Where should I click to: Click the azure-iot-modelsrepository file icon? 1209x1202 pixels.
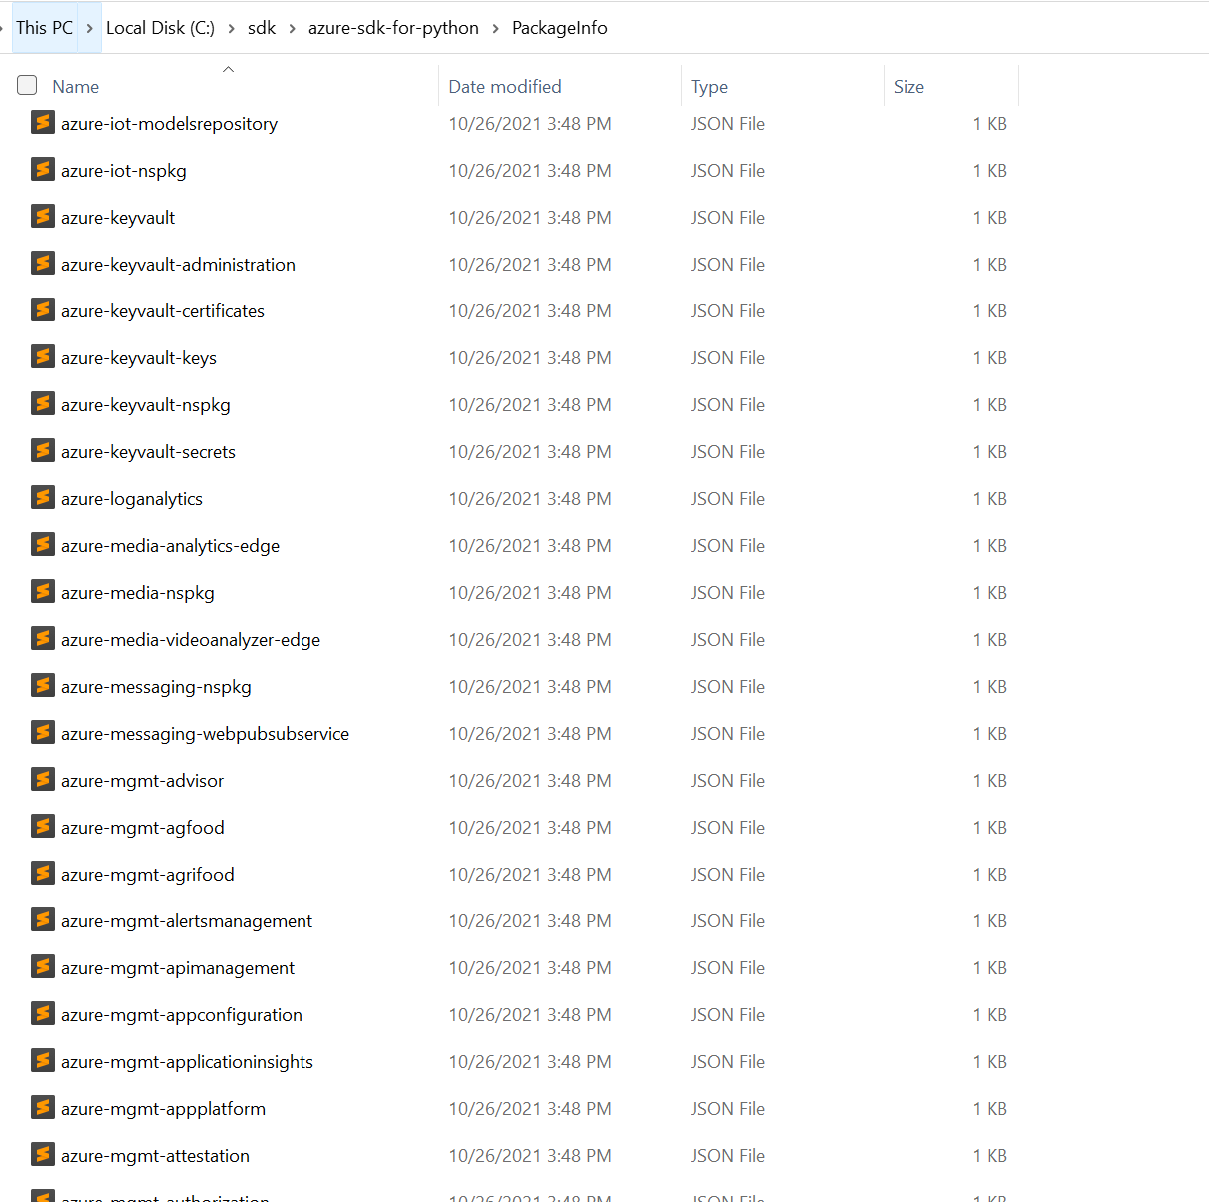tap(43, 122)
